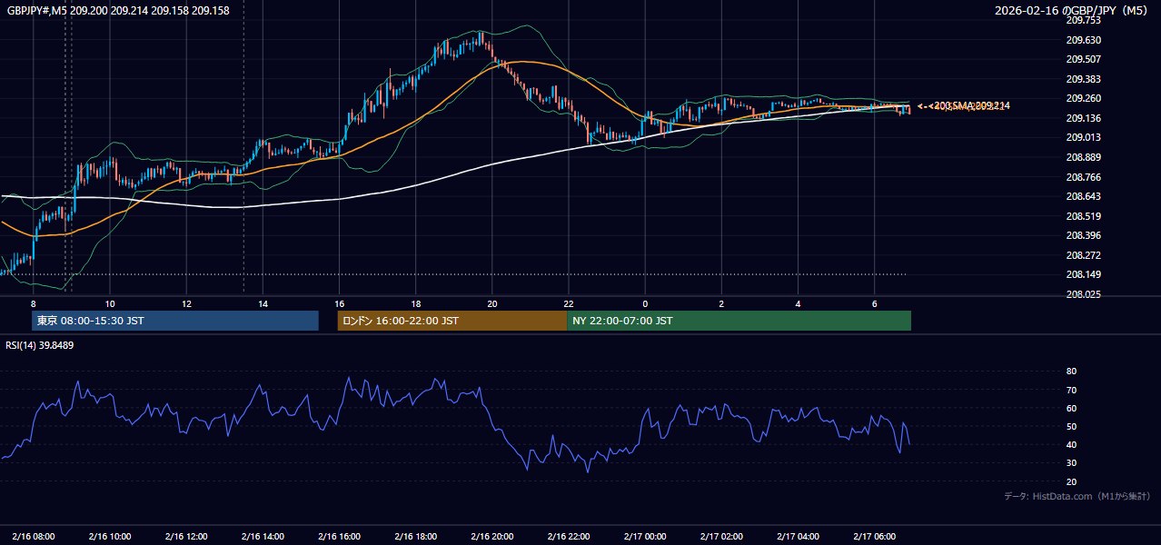
Task: Click the '2/16 08:00' date label
Action: tap(33, 537)
